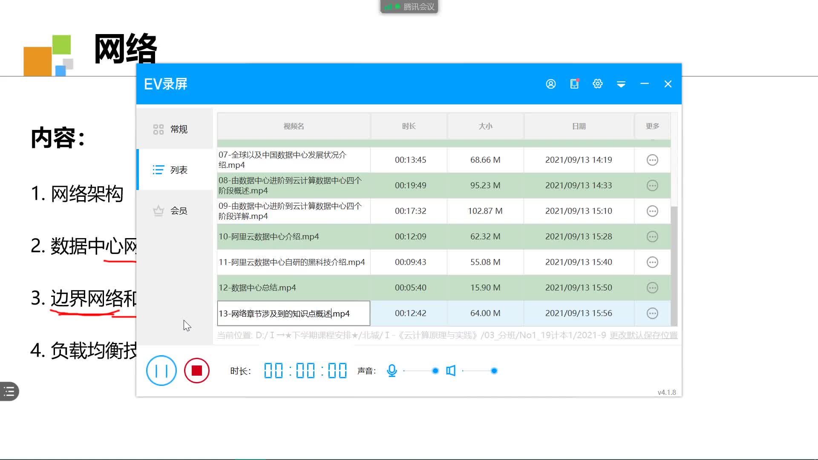Open the settings gear in EV录屏
This screenshot has width=818, height=460.
click(x=598, y=84)
